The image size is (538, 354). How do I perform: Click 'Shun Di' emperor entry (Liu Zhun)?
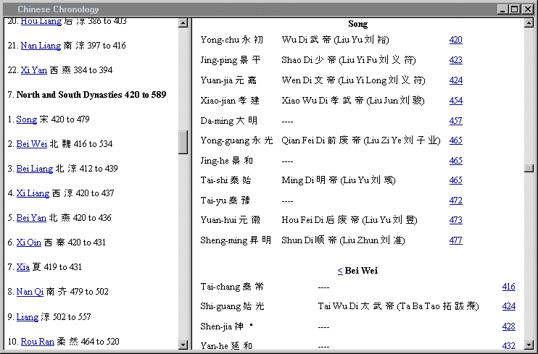coord(343,240)
